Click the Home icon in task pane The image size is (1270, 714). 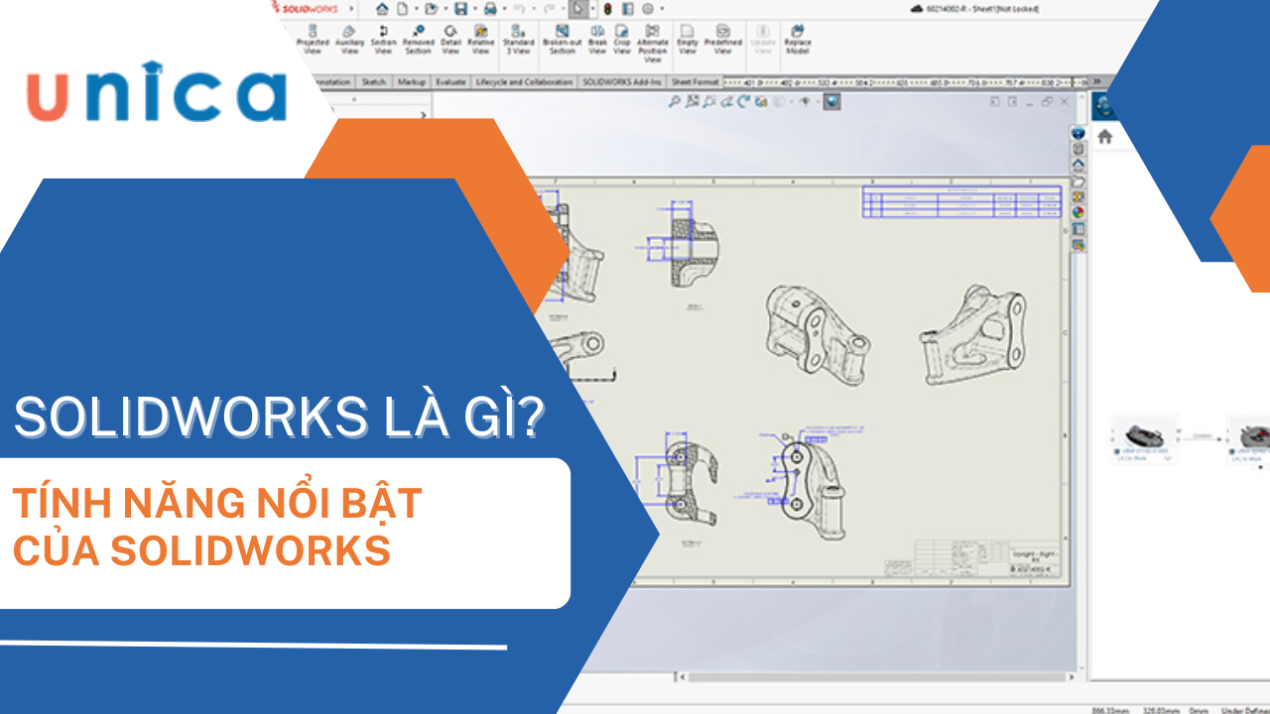click(x=1104, y=137)
